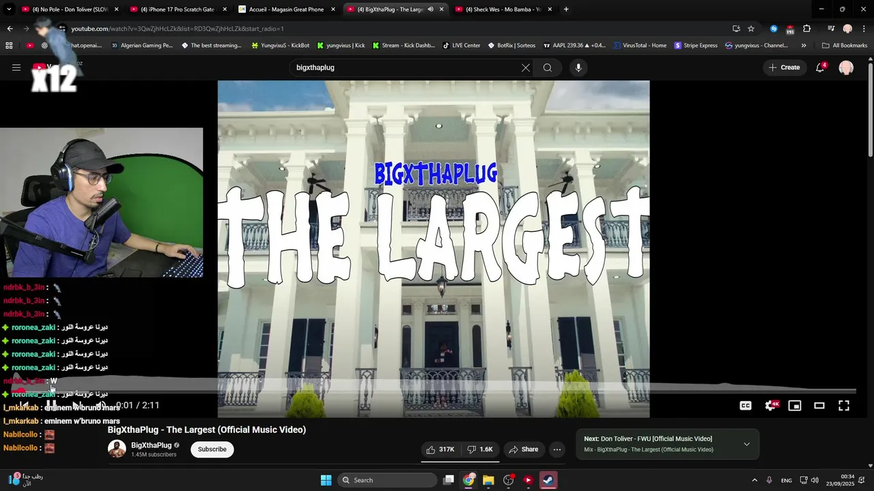Open ENG language switcher in tray
This screenshot has width=874, height=491.
point(787,480)
